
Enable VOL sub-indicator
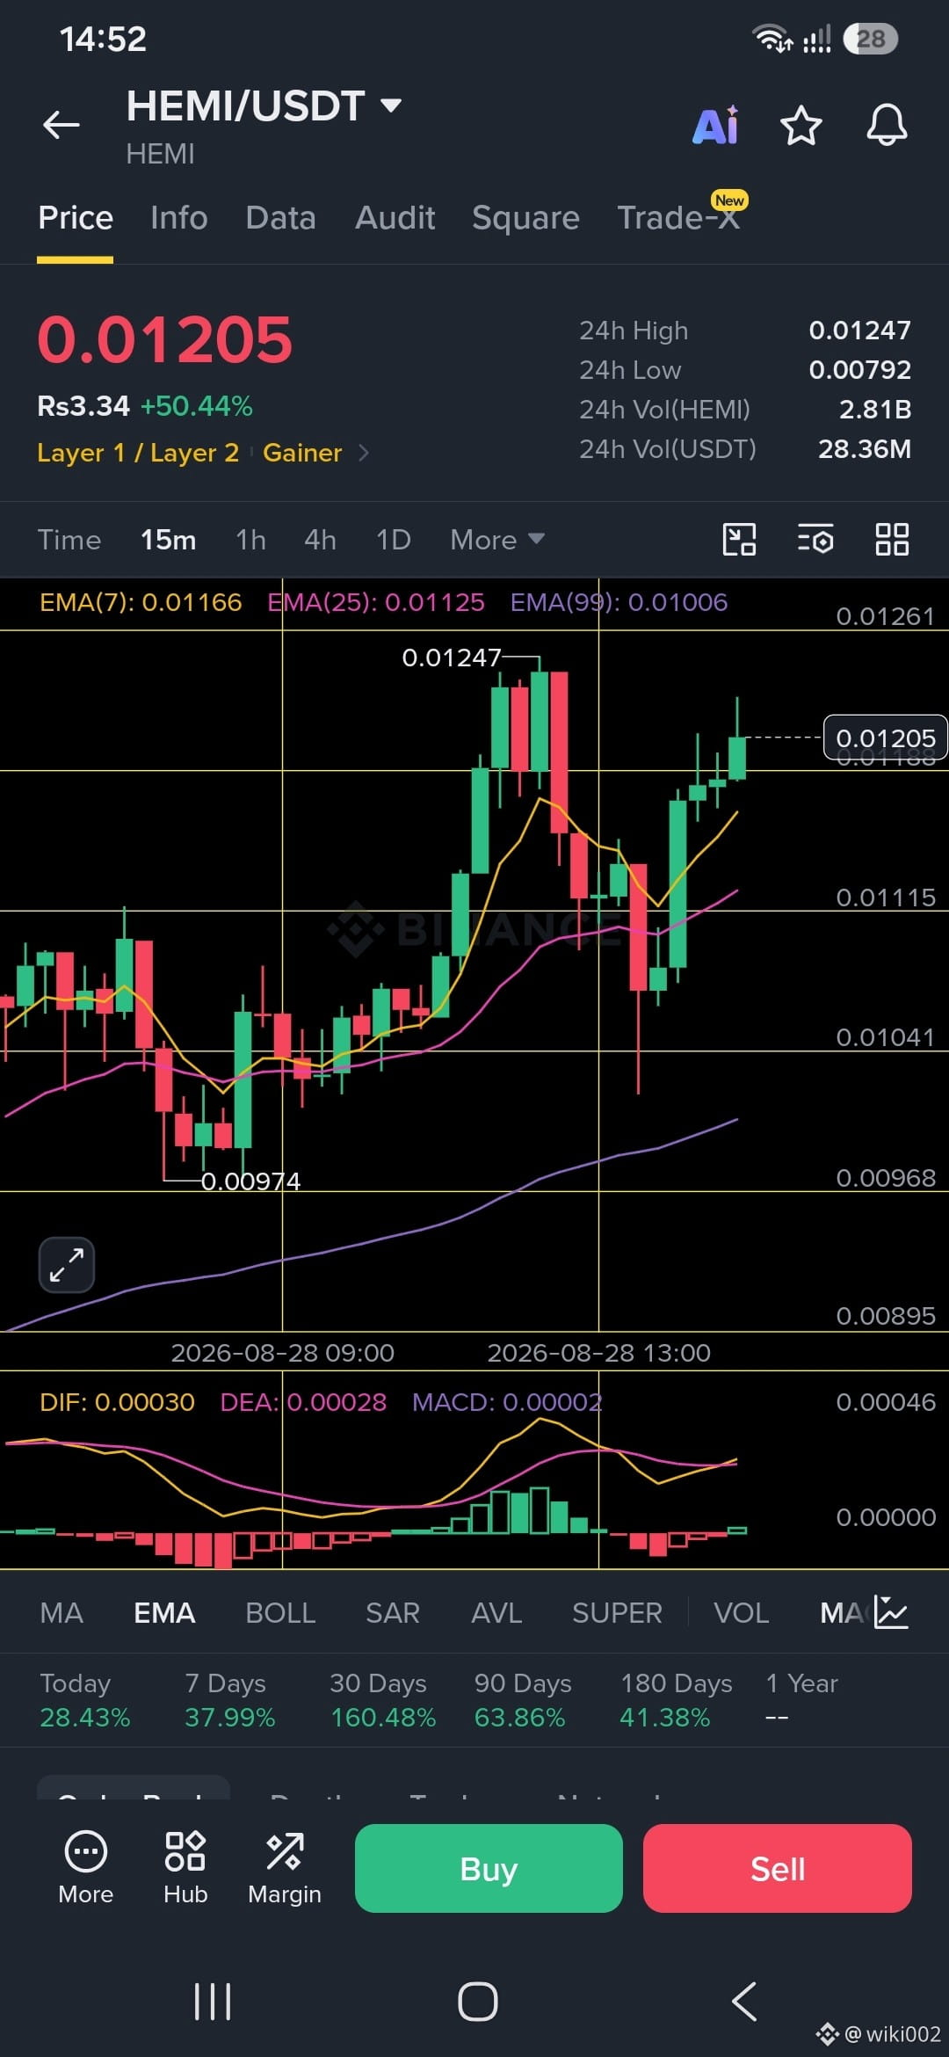741,1612
